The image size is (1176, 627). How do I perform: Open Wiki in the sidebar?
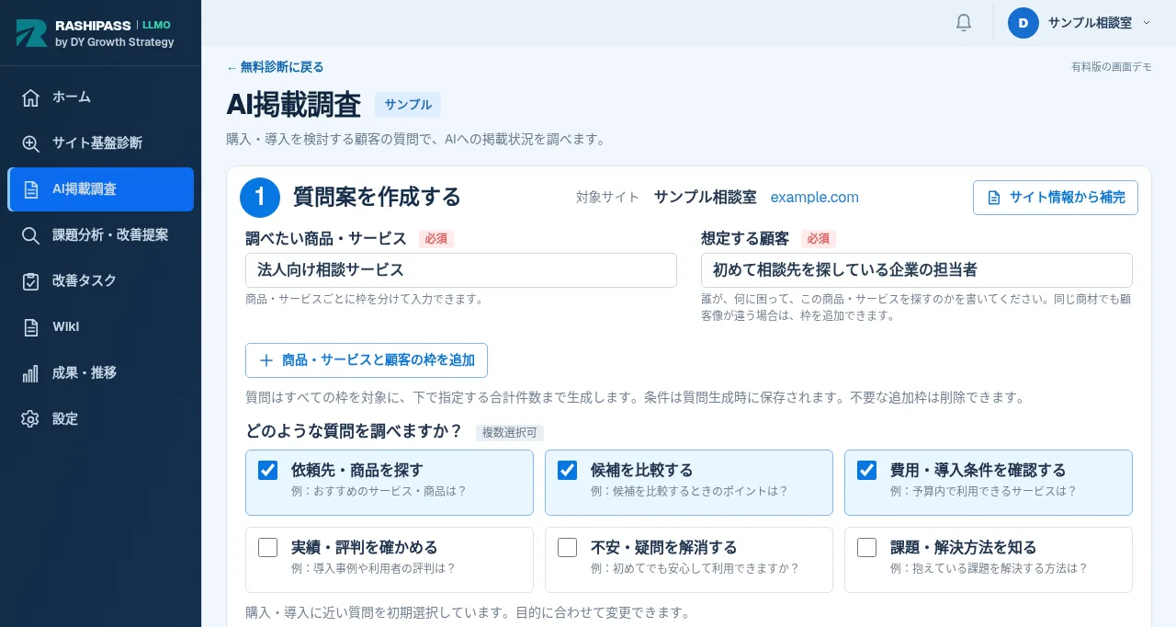click(100, 327)
